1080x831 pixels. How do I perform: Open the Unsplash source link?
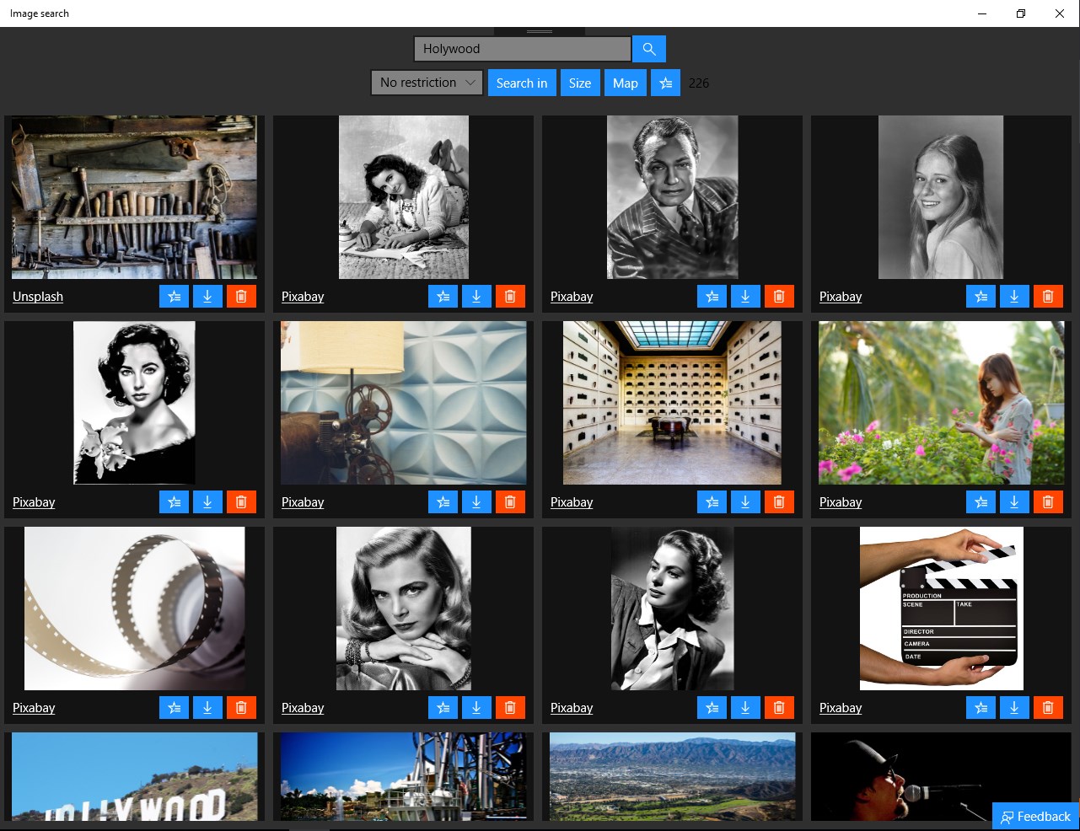pos(38,297)
